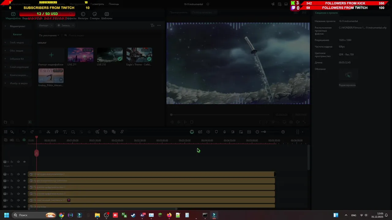Open the media filter icon
The image size is (392, 220).
[x=152, y=25]
